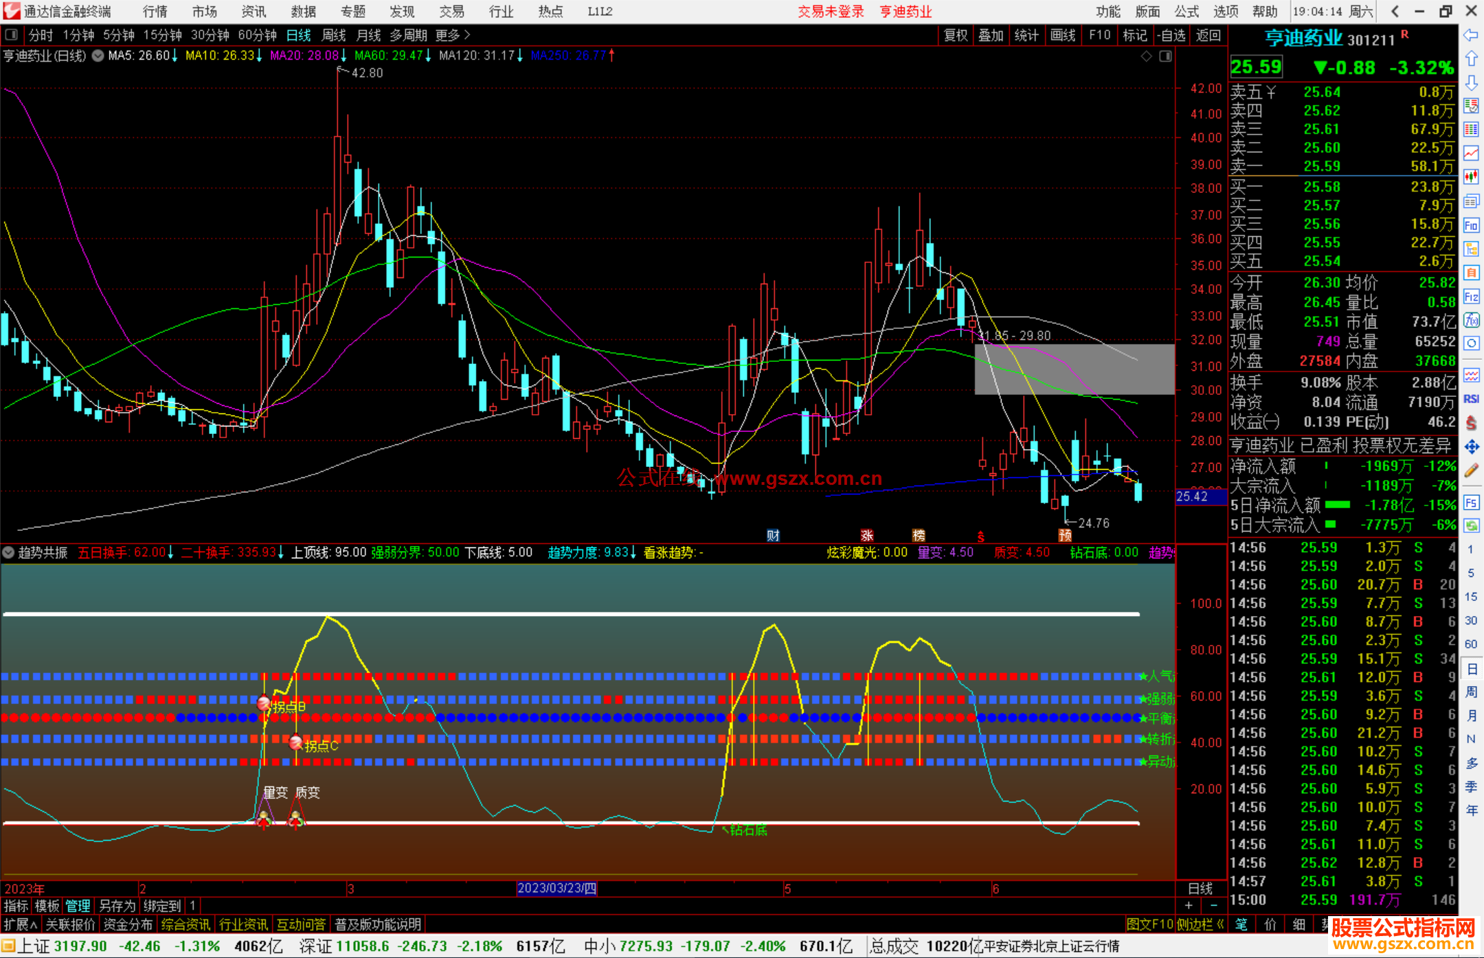The height and width of the screenshot is (958, 1484).
Task: Open the 行情 menu
Action: [x=155, y=12]
